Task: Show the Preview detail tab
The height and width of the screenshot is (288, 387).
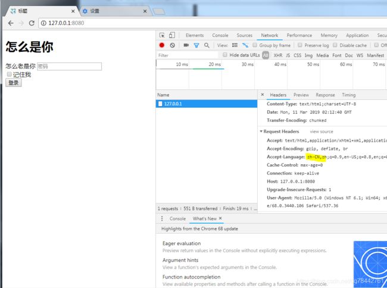Action: (x=301, y=95)
